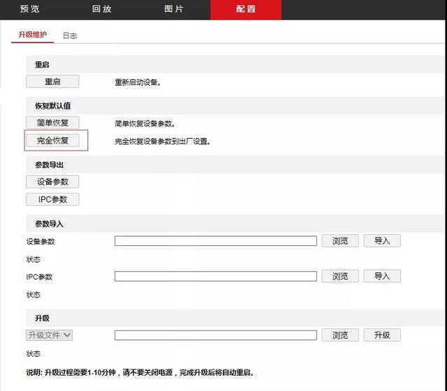The width and height of the screenshot is (447, 391).
Task: Focus the 设备参数 import file field
Action: pos(216,240)
